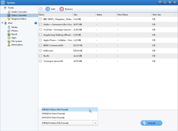
Task: Check the hello.wmv checkbox
Action: 40,51
